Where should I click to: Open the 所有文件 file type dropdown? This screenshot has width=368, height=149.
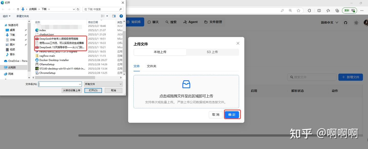pos(103,84)
